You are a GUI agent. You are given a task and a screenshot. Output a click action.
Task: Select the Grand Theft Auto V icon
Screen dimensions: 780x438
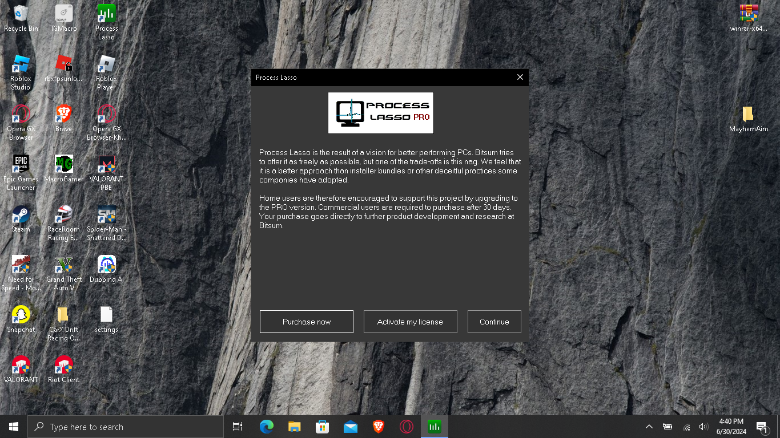click(63, 273)
